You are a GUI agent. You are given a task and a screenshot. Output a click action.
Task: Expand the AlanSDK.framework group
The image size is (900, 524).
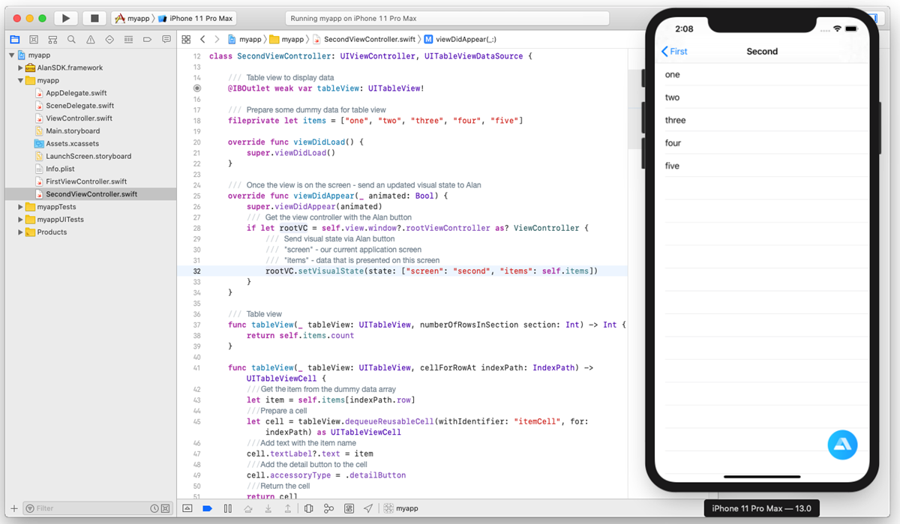point(21,67)
